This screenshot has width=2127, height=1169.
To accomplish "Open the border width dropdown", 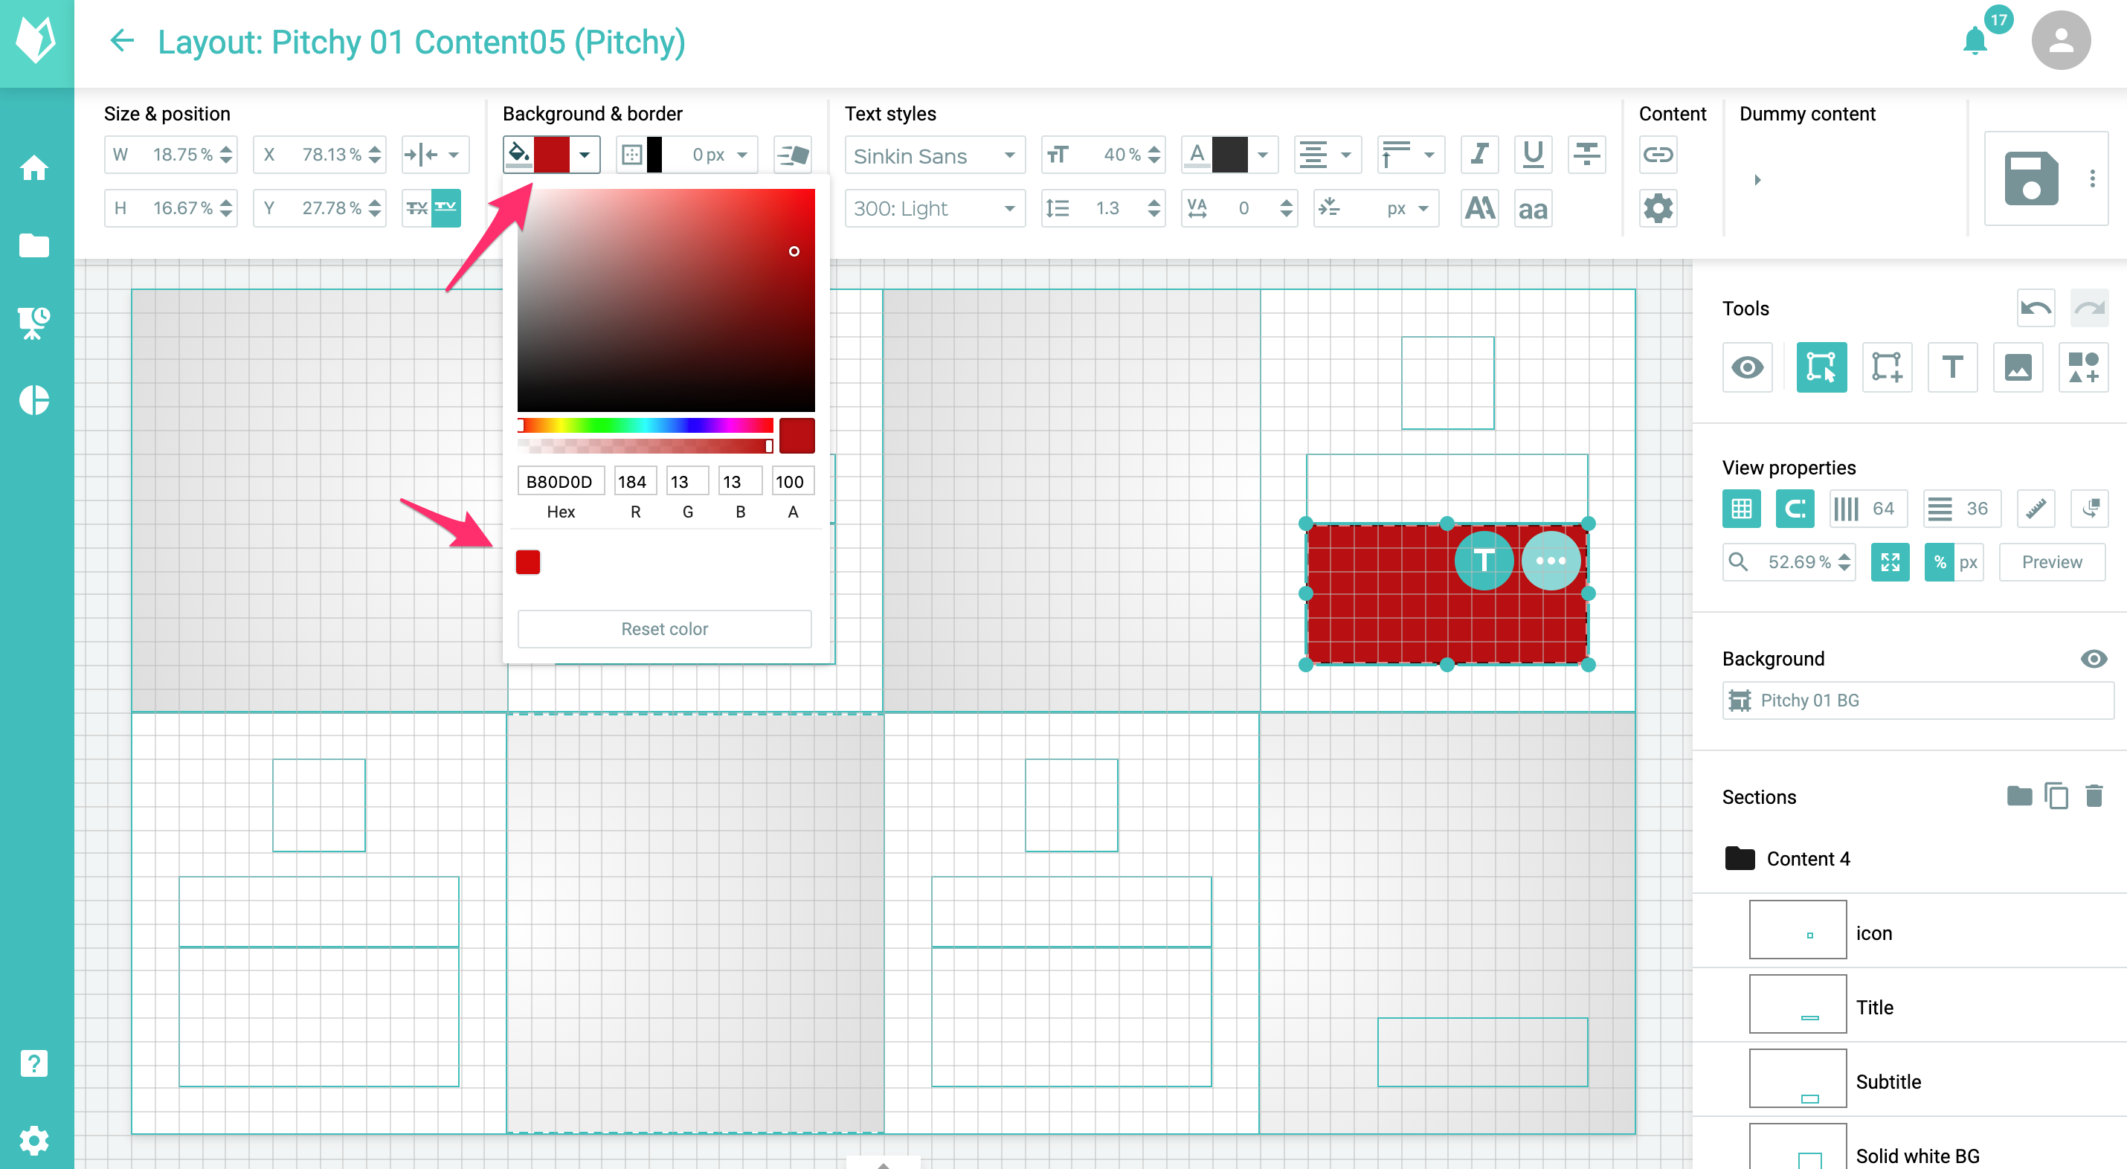I will pos(742,155).
